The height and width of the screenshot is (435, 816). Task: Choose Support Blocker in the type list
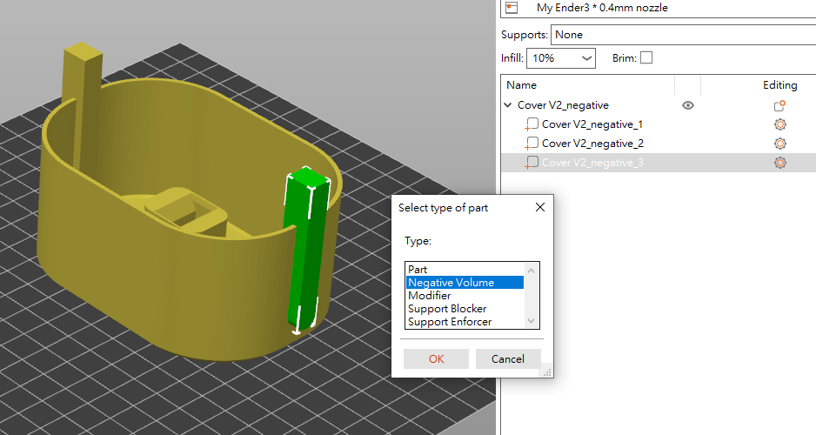pos(465,309)
